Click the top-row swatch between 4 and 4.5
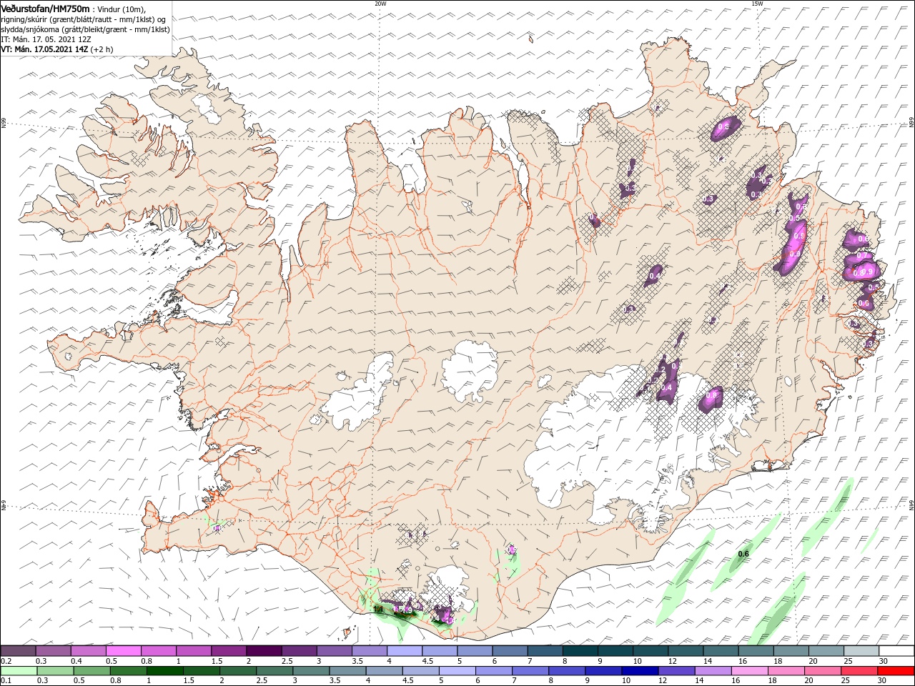This screenshot has width=915, height=686. (405, 651)
